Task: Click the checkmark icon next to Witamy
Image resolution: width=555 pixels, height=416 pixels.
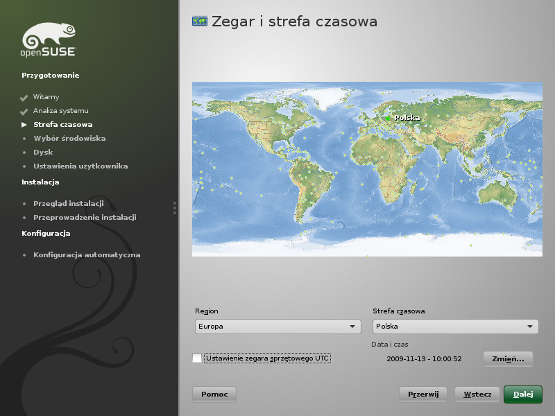Action: 24,97
